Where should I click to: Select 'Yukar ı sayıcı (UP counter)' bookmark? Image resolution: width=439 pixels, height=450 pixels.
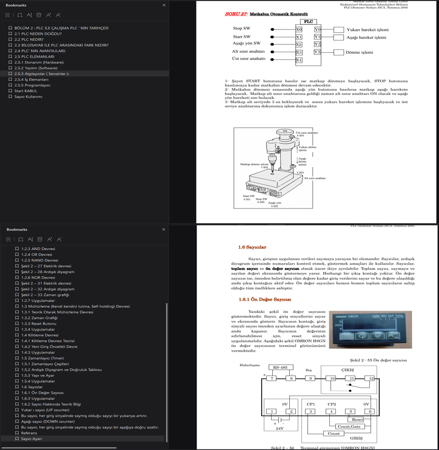45,410
